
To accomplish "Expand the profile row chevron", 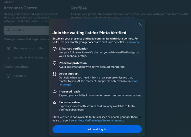I will [186, 28].
